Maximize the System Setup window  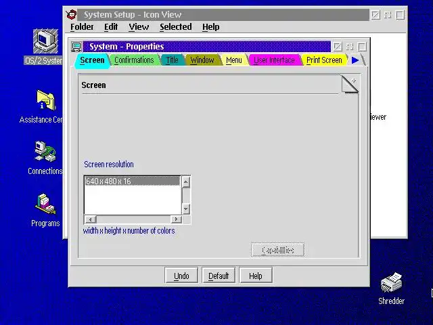400,15
